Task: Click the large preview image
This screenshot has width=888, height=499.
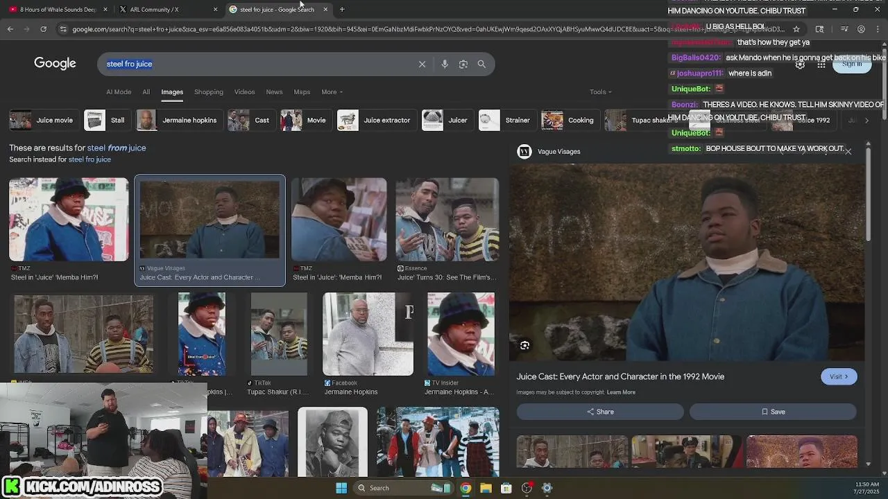Action: pyautogui.click(x=687, y=262)
